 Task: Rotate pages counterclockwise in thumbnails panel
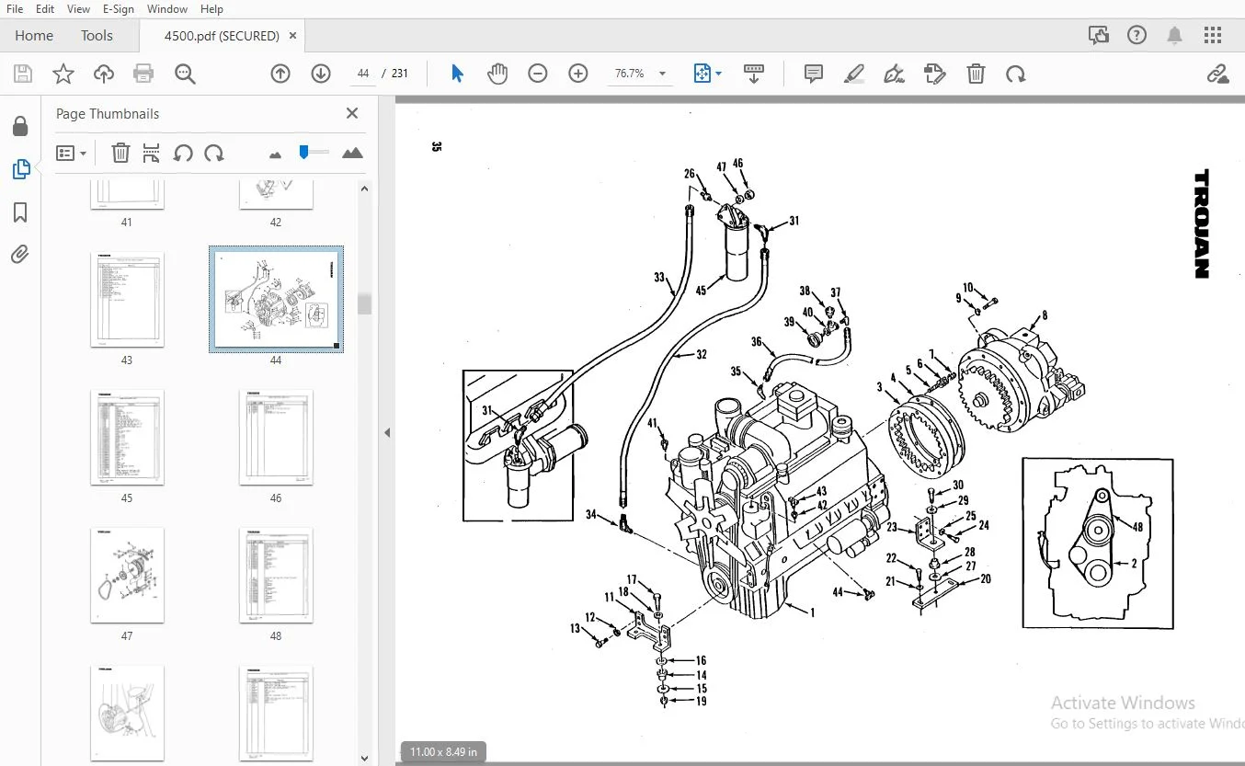click(183, 153)
